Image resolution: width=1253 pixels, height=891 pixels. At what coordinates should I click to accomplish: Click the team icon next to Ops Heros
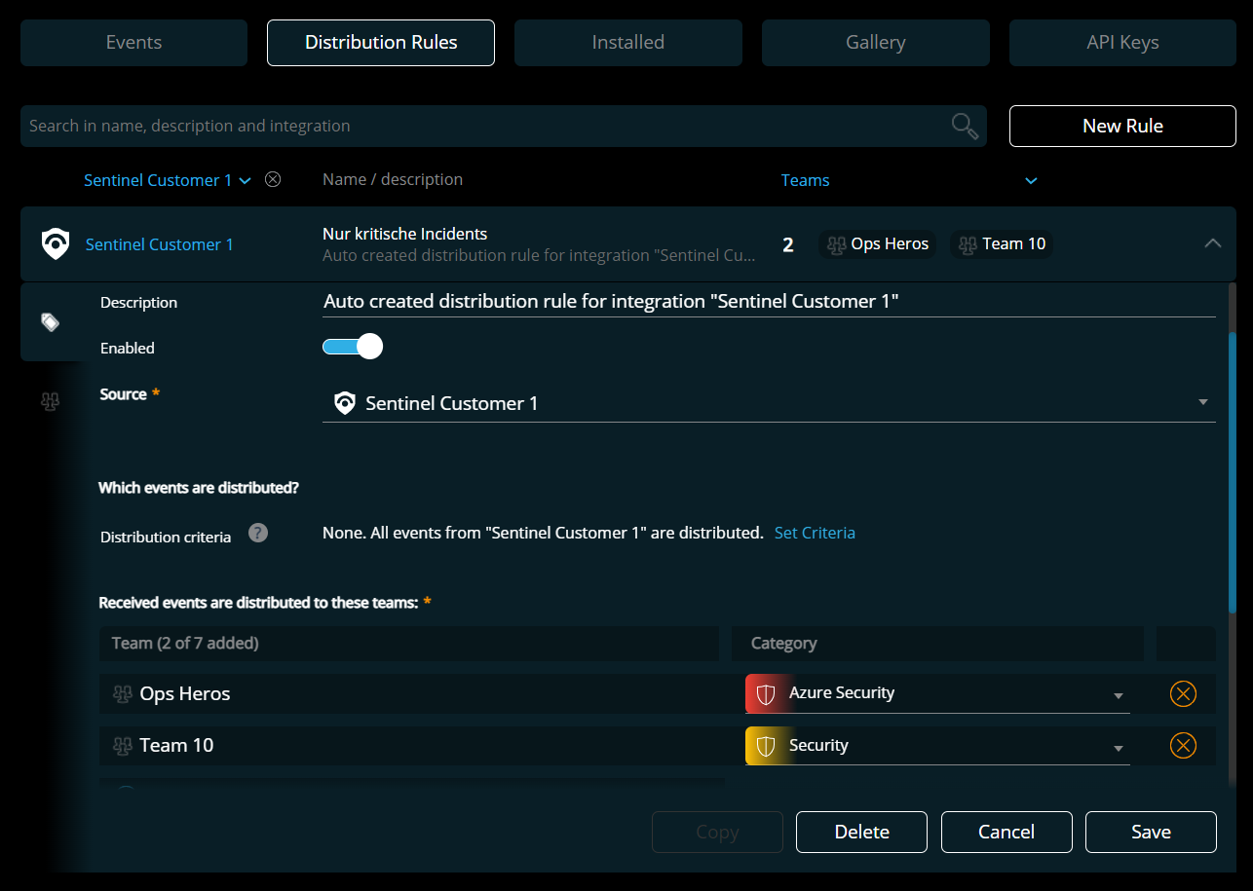123,694
